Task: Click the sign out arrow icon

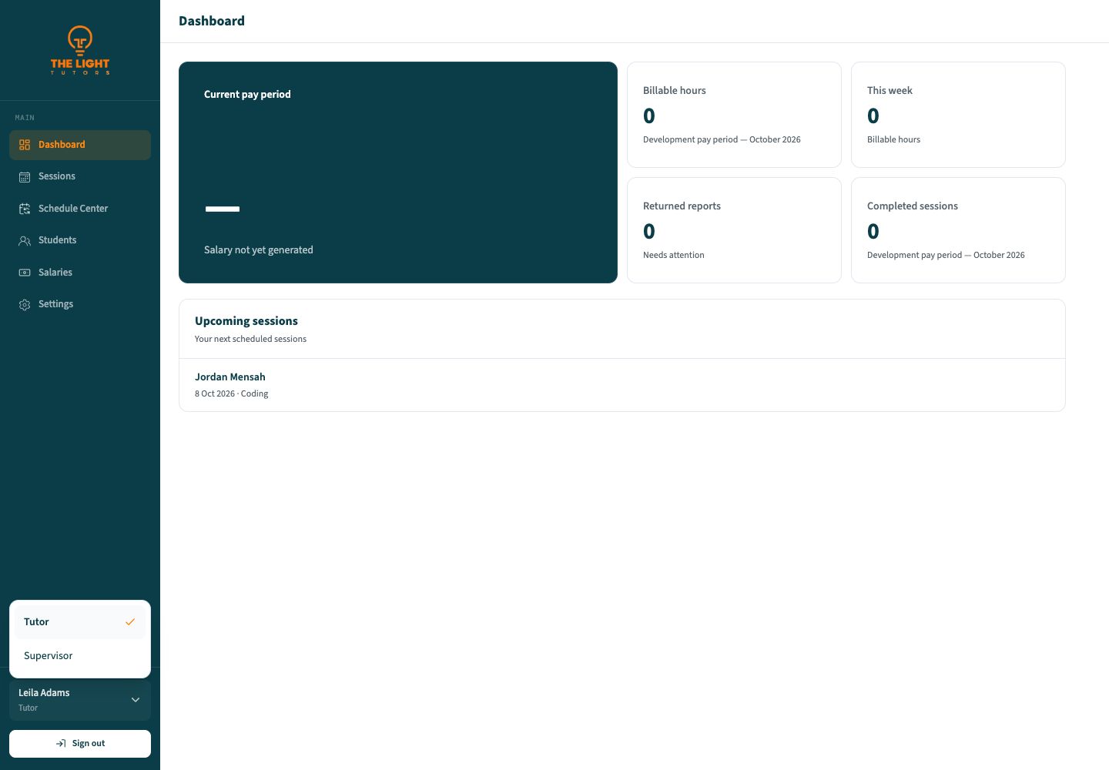Action: tap(61, 744)
